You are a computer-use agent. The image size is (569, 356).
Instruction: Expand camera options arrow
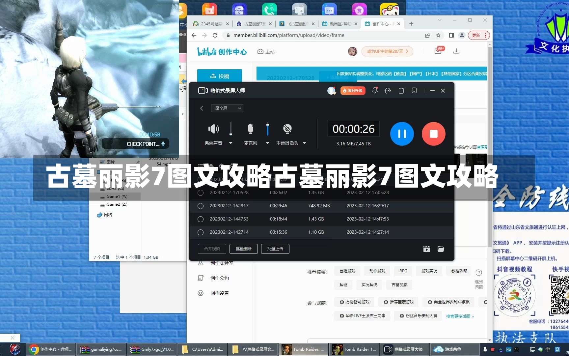[x=304, y=143]
